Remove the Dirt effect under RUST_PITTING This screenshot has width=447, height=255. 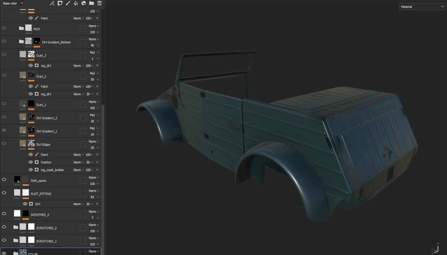(x=97, y=204)
